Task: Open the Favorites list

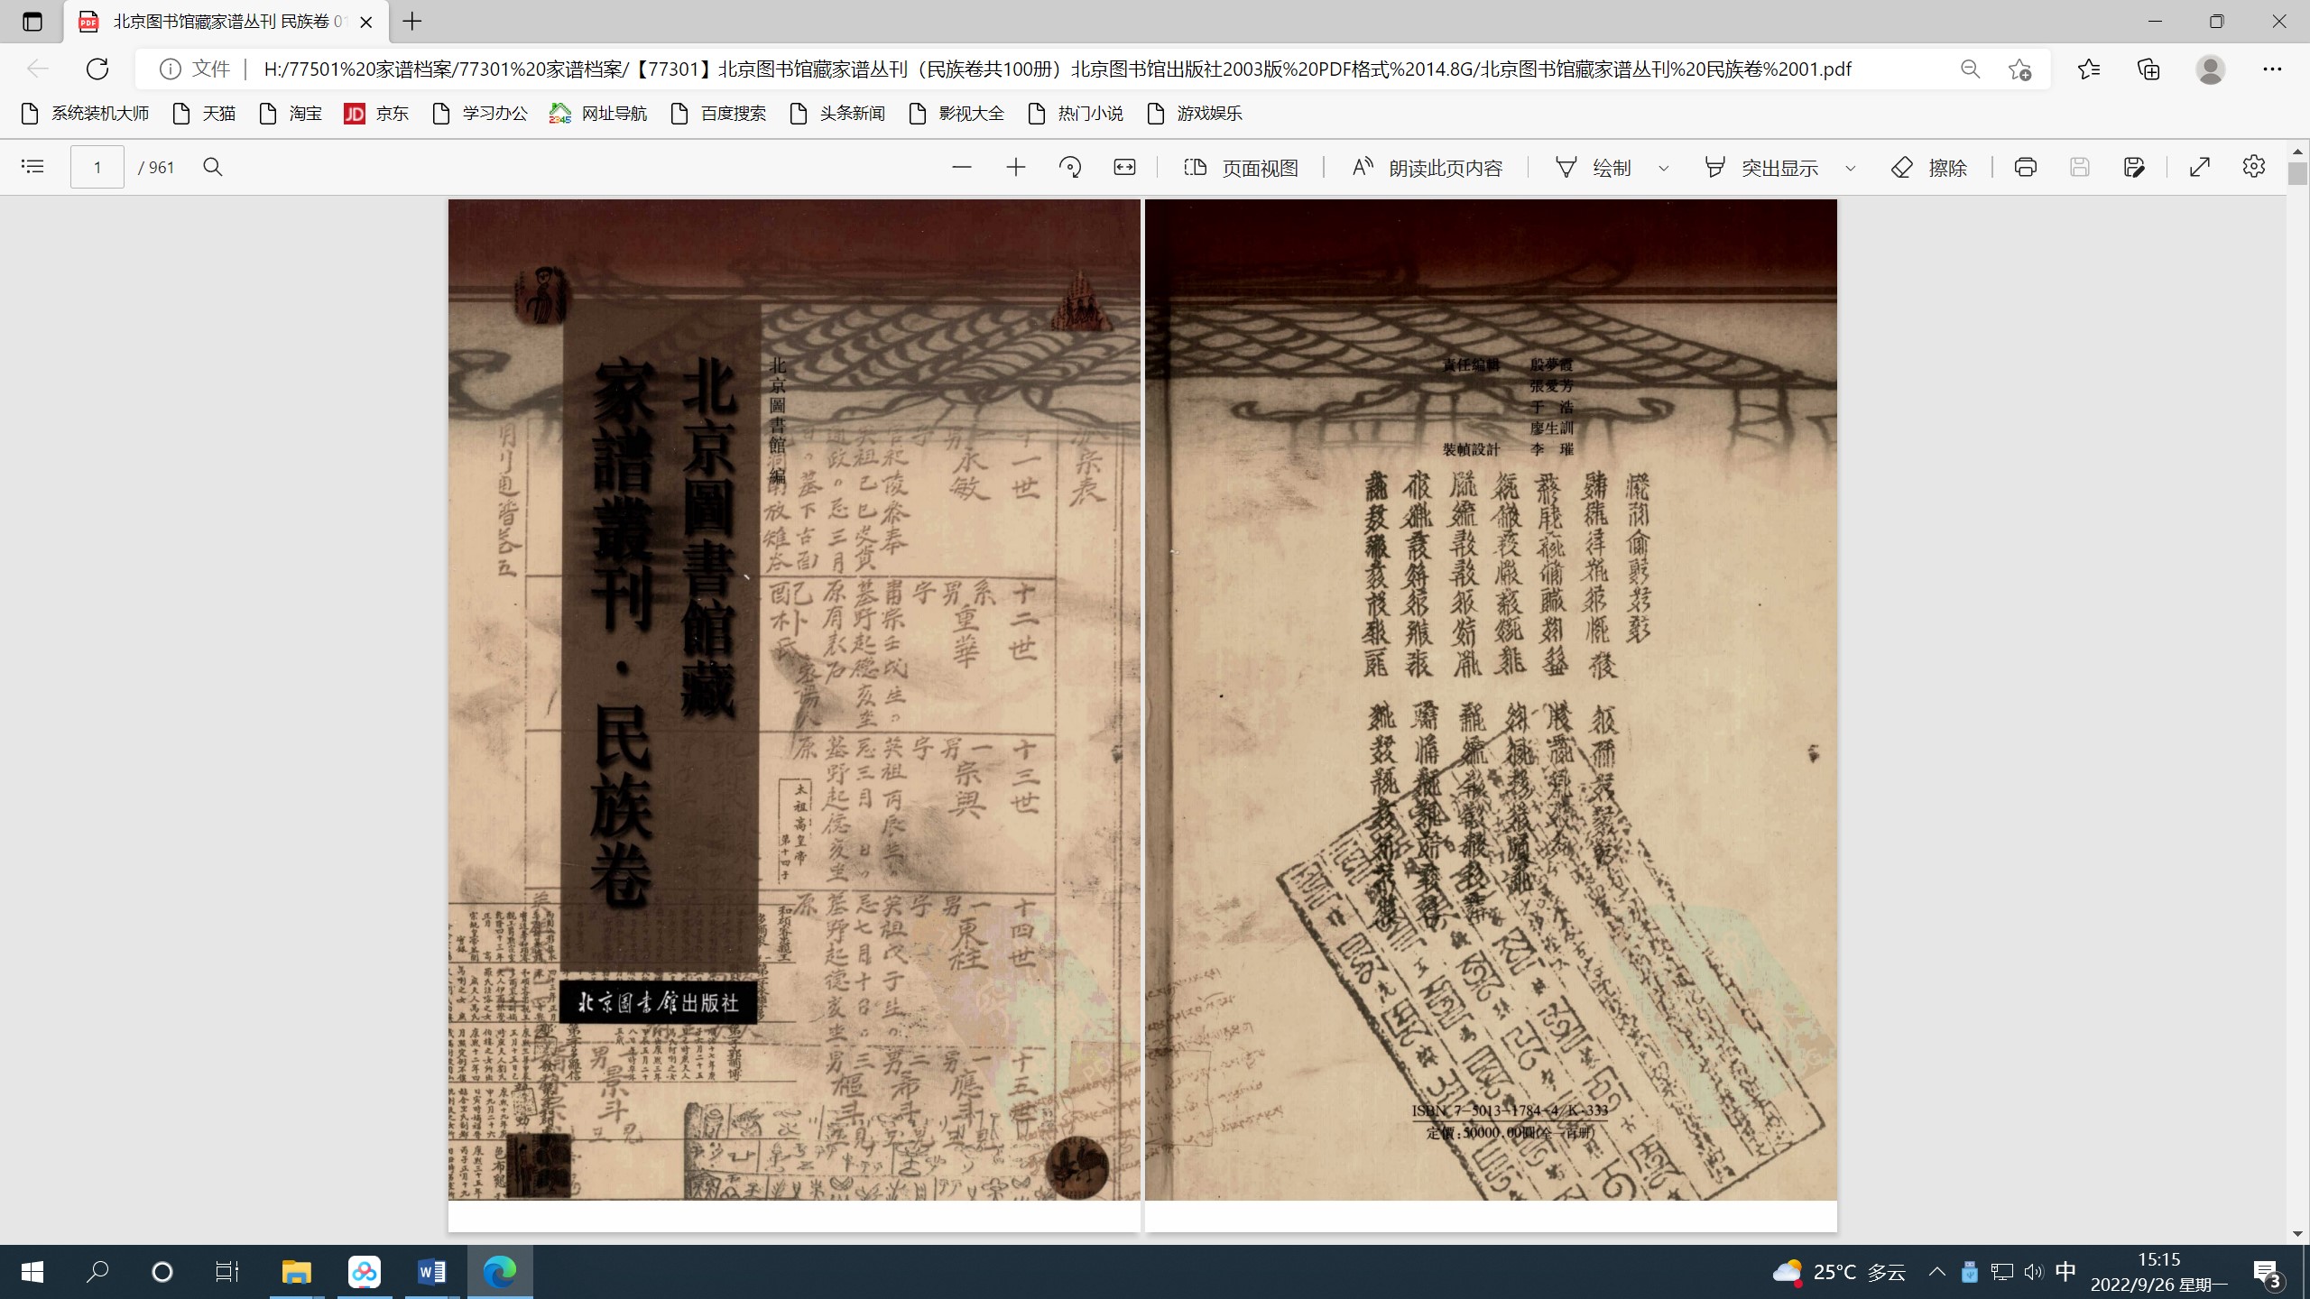Action: click(2088, 69)
